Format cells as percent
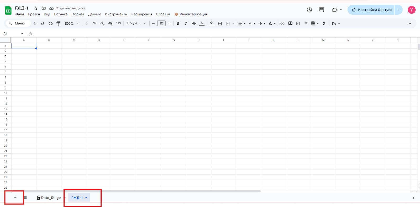The image size is (420, 207). (94, 23)
